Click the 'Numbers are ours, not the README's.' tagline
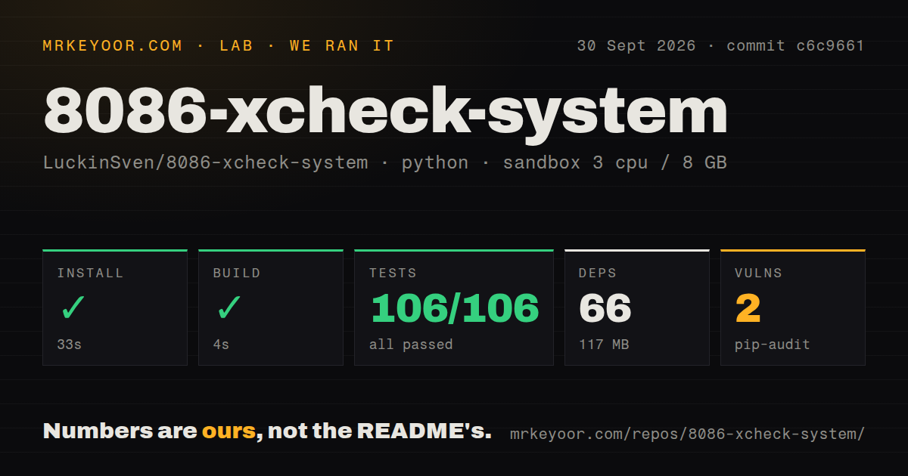This screenshot has width=908, height=476. (267, 431)
